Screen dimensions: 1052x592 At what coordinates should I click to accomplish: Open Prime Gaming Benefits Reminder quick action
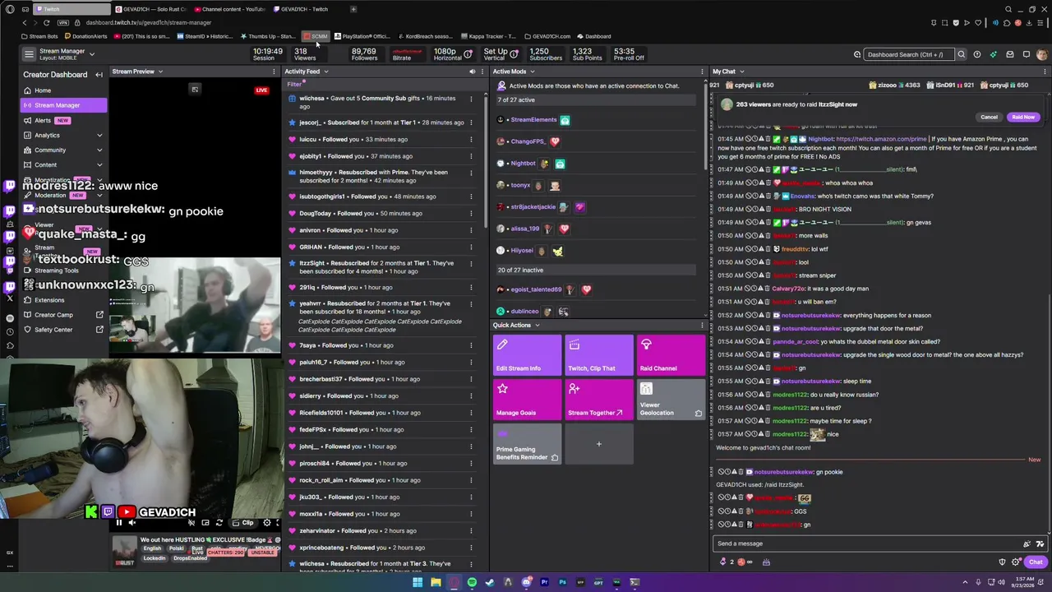[x=527, y=444]
